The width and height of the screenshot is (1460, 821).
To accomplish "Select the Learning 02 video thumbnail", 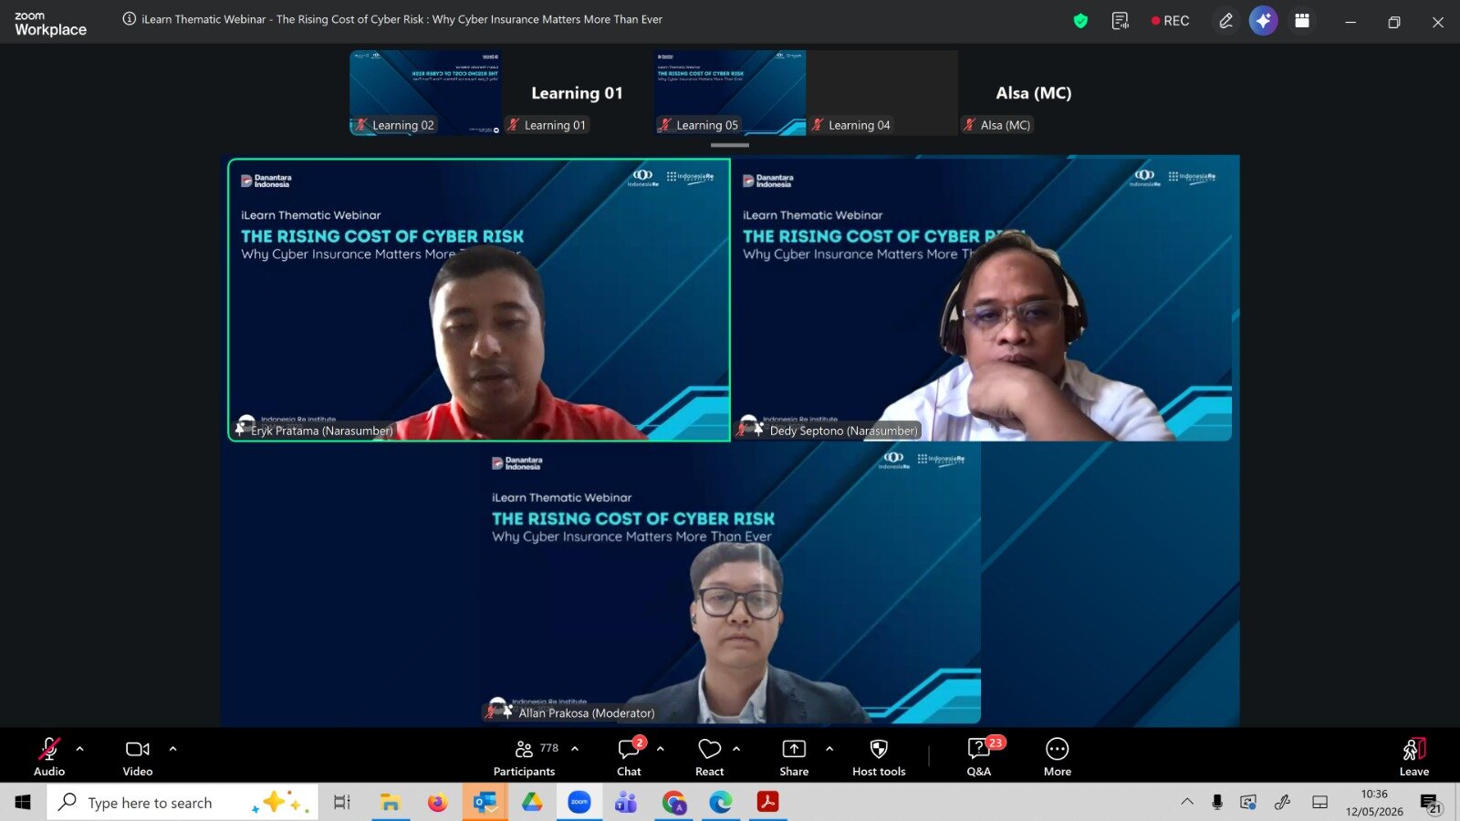I will [x=425, y=93].
